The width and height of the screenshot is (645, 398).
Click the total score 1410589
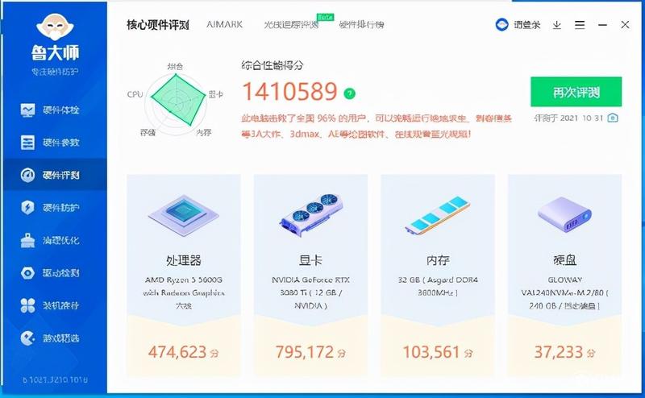[290, 91]
